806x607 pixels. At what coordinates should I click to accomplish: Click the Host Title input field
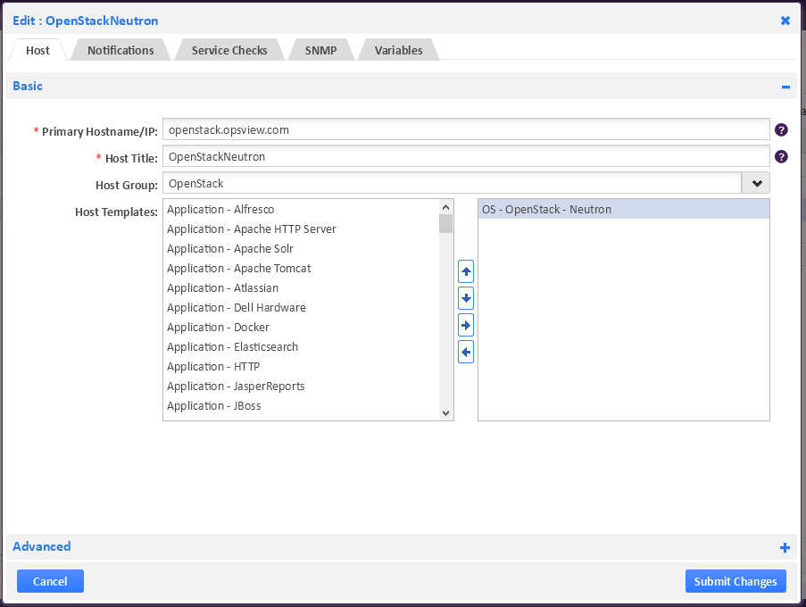coord(466,156)
